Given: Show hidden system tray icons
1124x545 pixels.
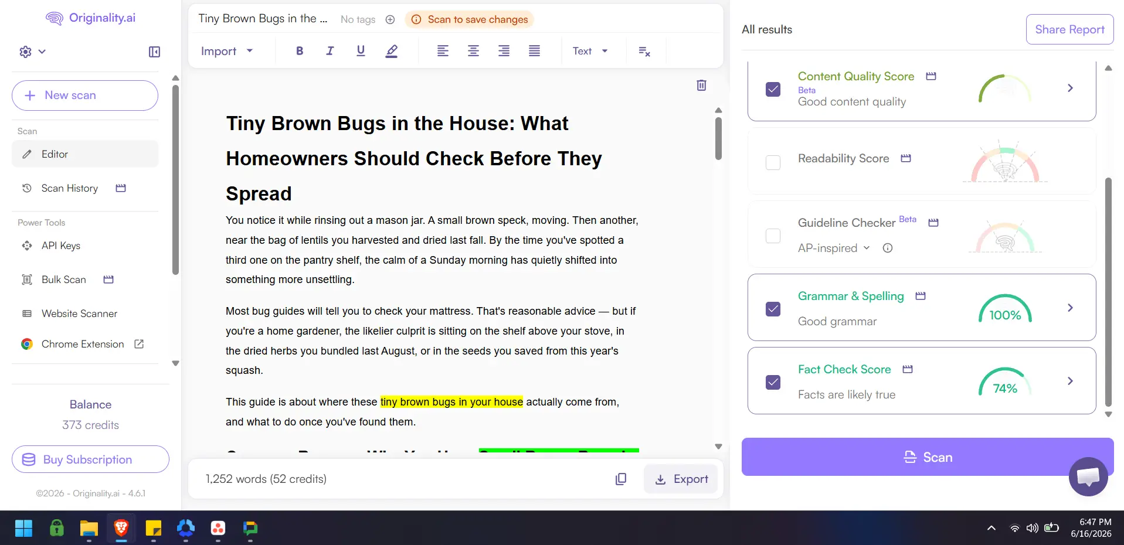Looking at the screenshot, I should [x=991, y=528].
